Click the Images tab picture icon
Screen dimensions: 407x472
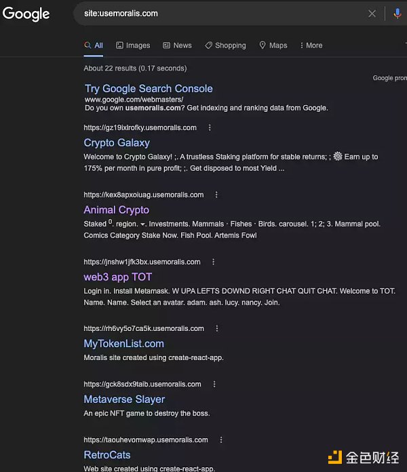[119, 45]
